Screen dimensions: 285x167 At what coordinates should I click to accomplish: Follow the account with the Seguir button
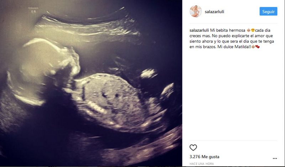click(268, 11)
